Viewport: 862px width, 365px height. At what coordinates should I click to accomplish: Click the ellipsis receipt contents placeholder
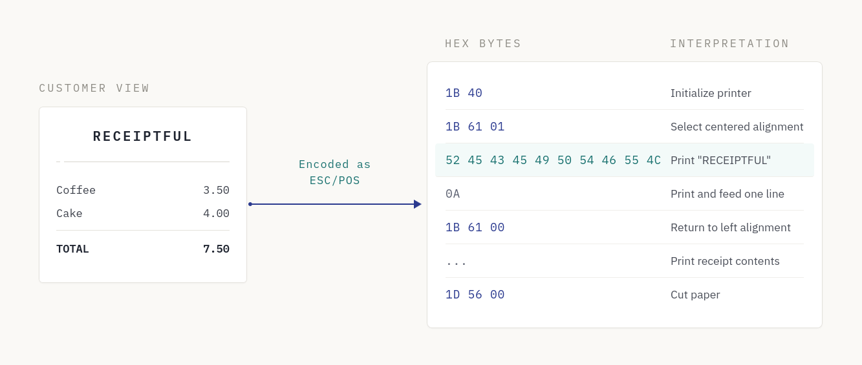point(456,261)
